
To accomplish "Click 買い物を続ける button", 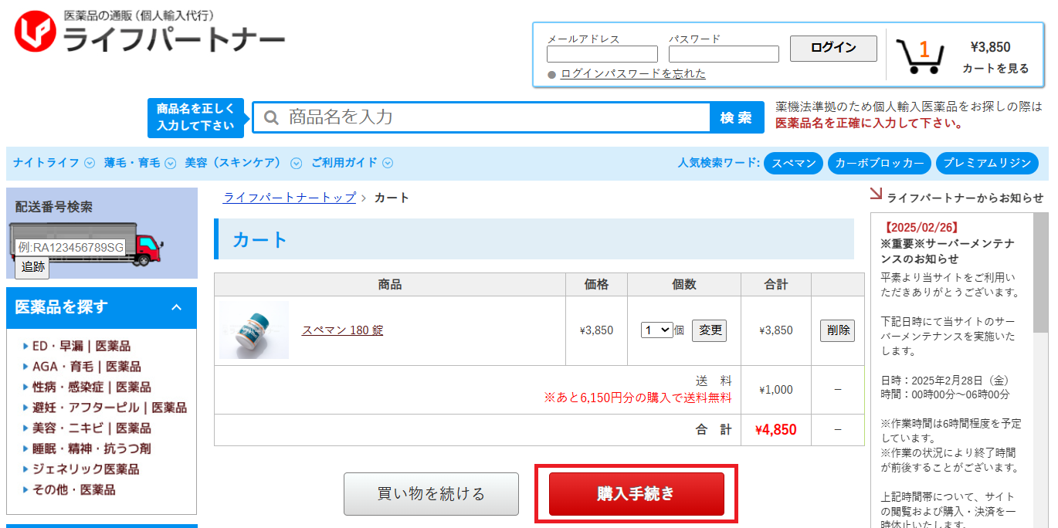I will point(431,494).
